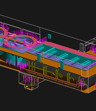Click the dark gray cabinet beside the rectangular tank
This screenshot has height=111, width=96.
pos(82,47)
